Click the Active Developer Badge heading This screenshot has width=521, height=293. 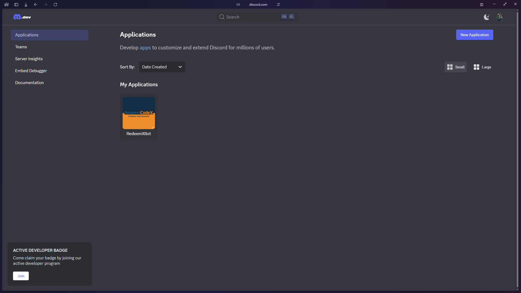coord(40,250)
